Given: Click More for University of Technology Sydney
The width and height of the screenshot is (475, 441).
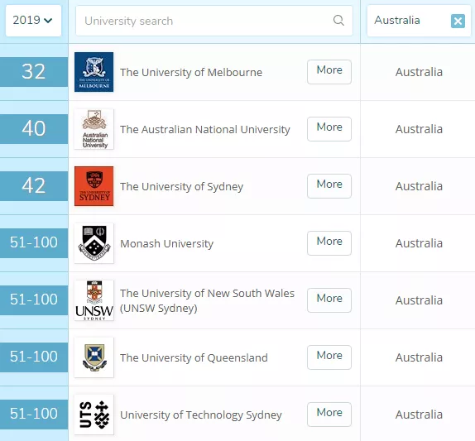Looking at the screenshot, I should tap(329, 415).
